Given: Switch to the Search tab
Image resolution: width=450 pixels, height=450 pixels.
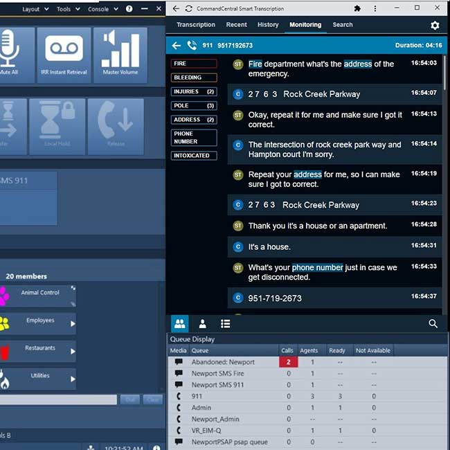Looking at the screenshot, I should click(343, 25).
